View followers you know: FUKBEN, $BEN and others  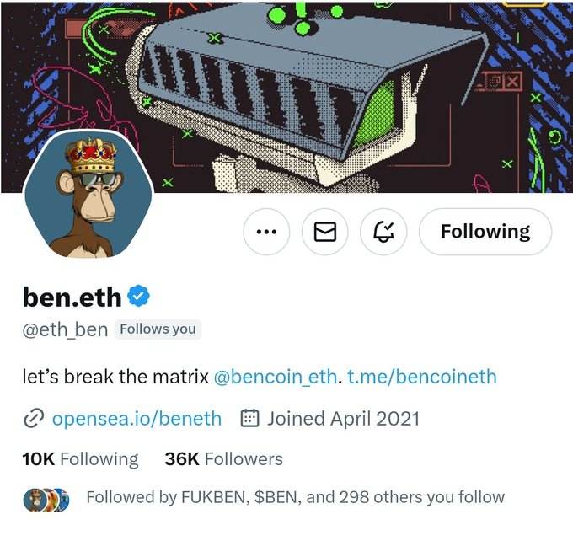pos(295,497)
